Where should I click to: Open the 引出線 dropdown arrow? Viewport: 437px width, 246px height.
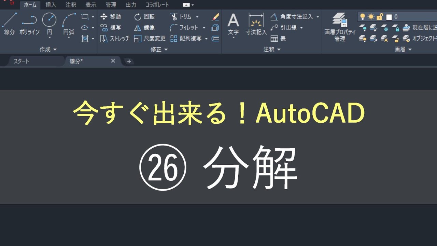(301, 28)
